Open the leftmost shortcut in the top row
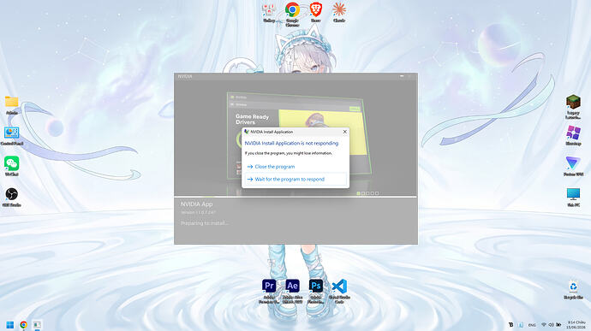 (x=269, y=13)
